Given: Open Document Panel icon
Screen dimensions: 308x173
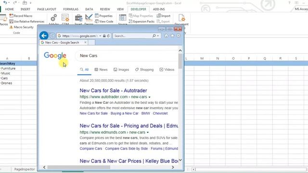Looking at the screenshot, I should [181, 18].
